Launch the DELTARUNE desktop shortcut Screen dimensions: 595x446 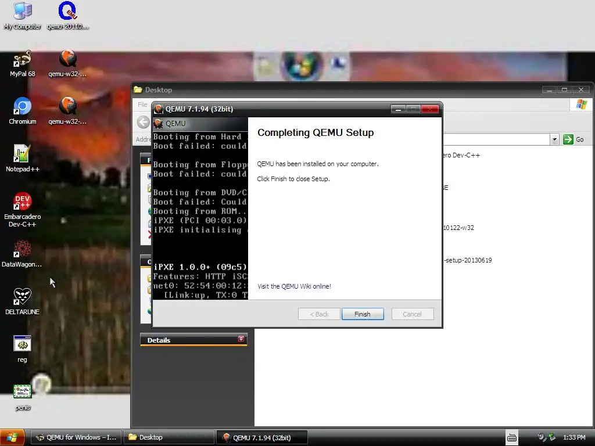23,301
